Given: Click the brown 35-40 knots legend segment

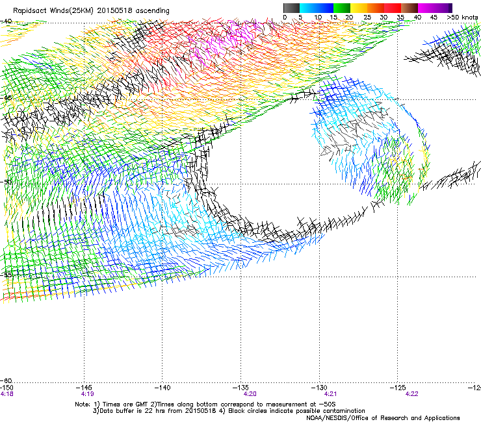Looking at the screenshot, I should click(x=409, y=8).
